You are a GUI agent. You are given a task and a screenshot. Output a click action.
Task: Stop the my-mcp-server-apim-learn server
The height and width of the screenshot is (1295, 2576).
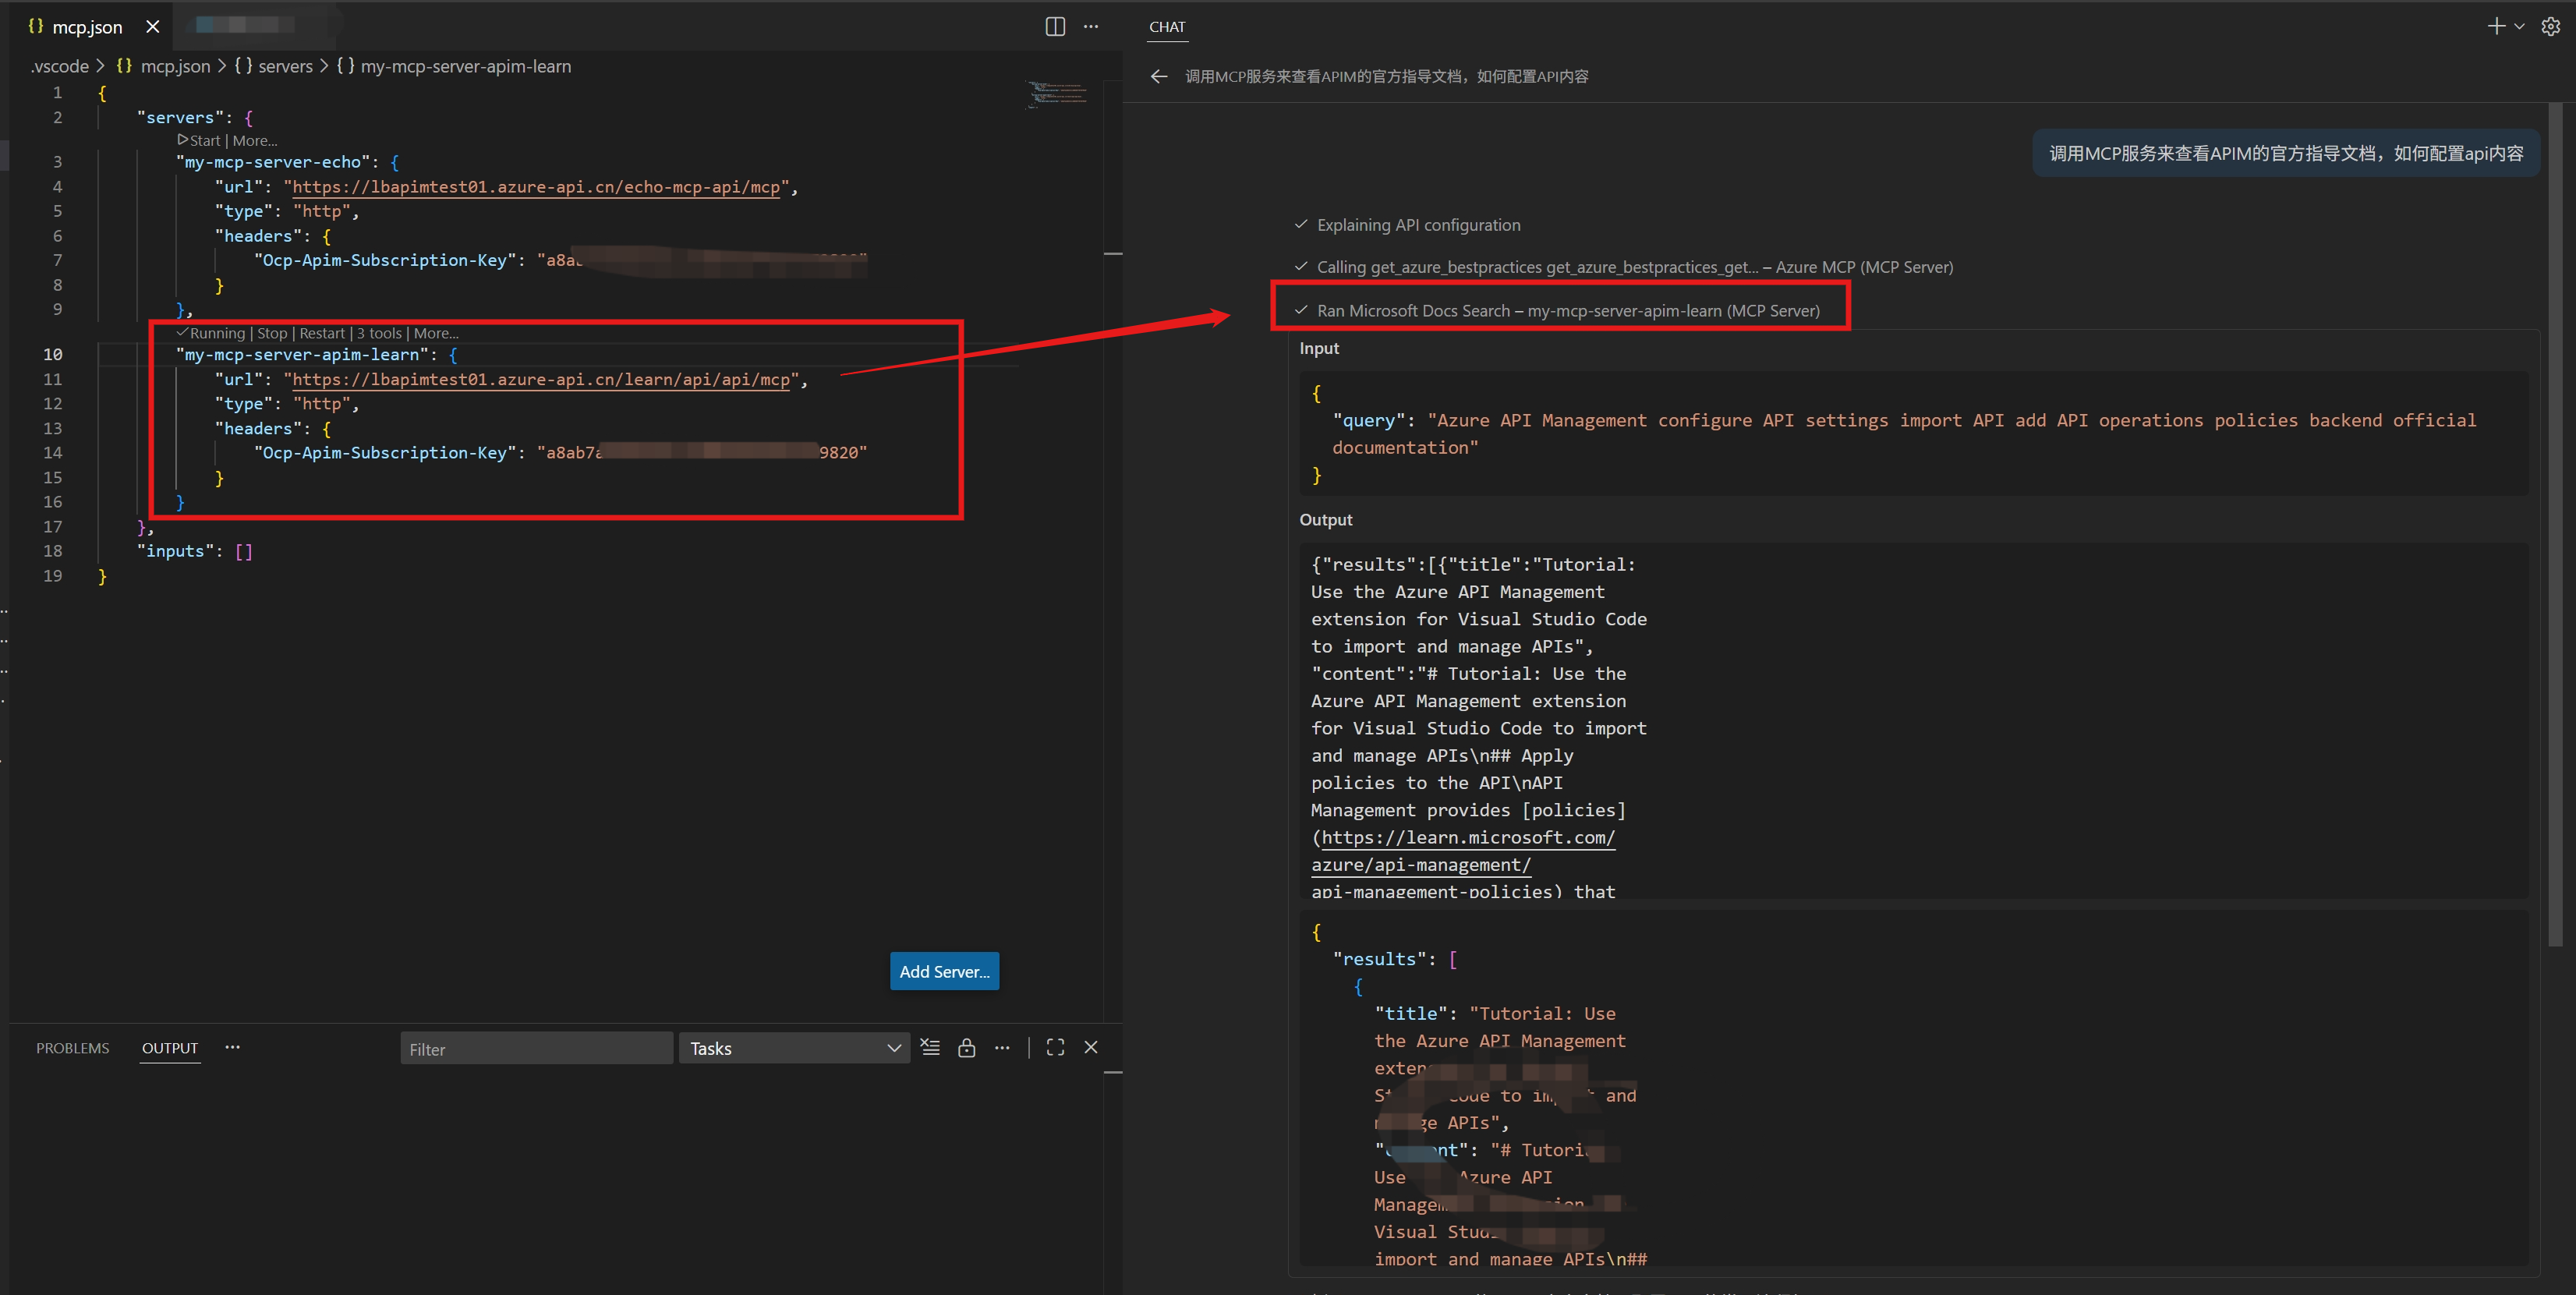tap(272, 334)
